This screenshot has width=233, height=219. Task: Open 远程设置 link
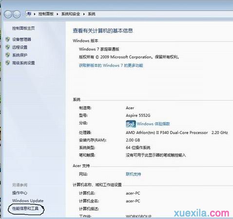click(20, 47)
